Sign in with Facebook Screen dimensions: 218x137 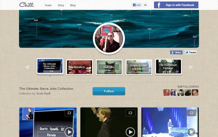click(176, 5)
